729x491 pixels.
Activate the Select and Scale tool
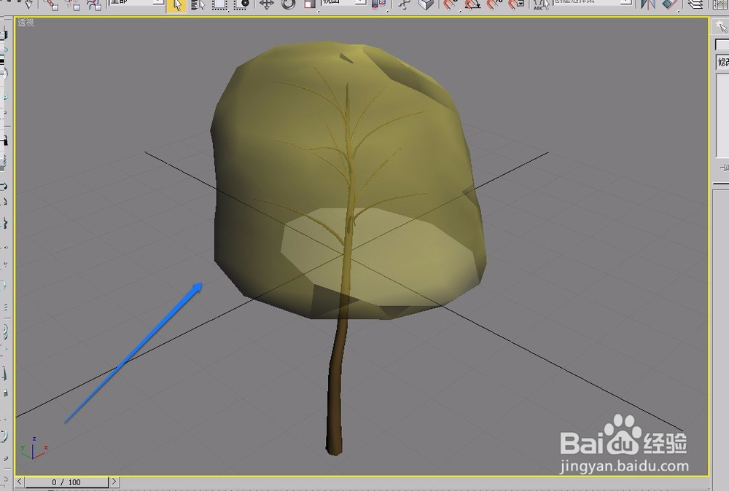(x=310, y=4)
